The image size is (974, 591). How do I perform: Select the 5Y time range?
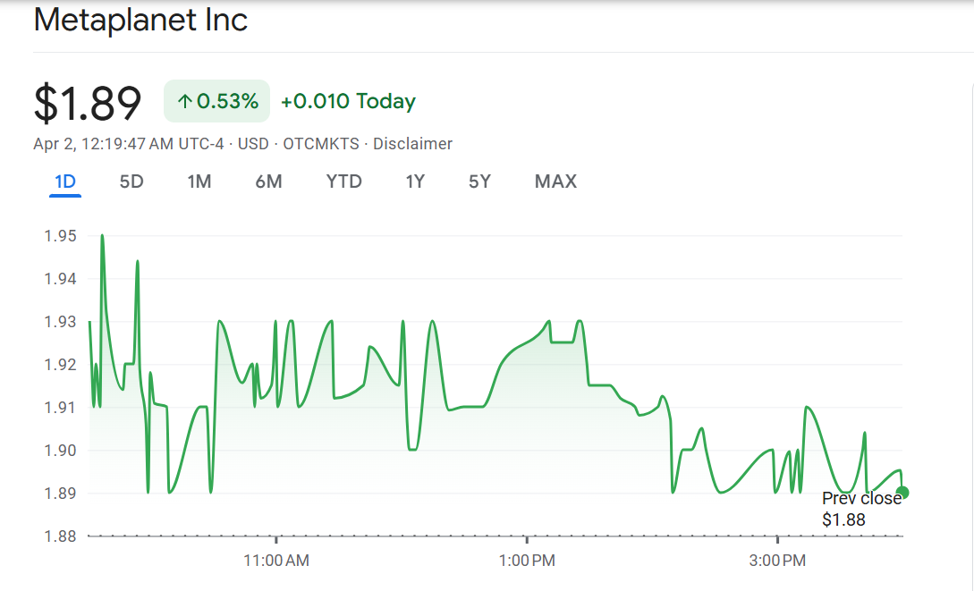(x=479, y=181)
